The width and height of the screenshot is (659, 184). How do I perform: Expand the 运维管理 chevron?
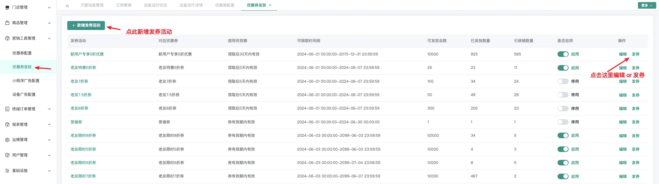click(x=49, y=140)
